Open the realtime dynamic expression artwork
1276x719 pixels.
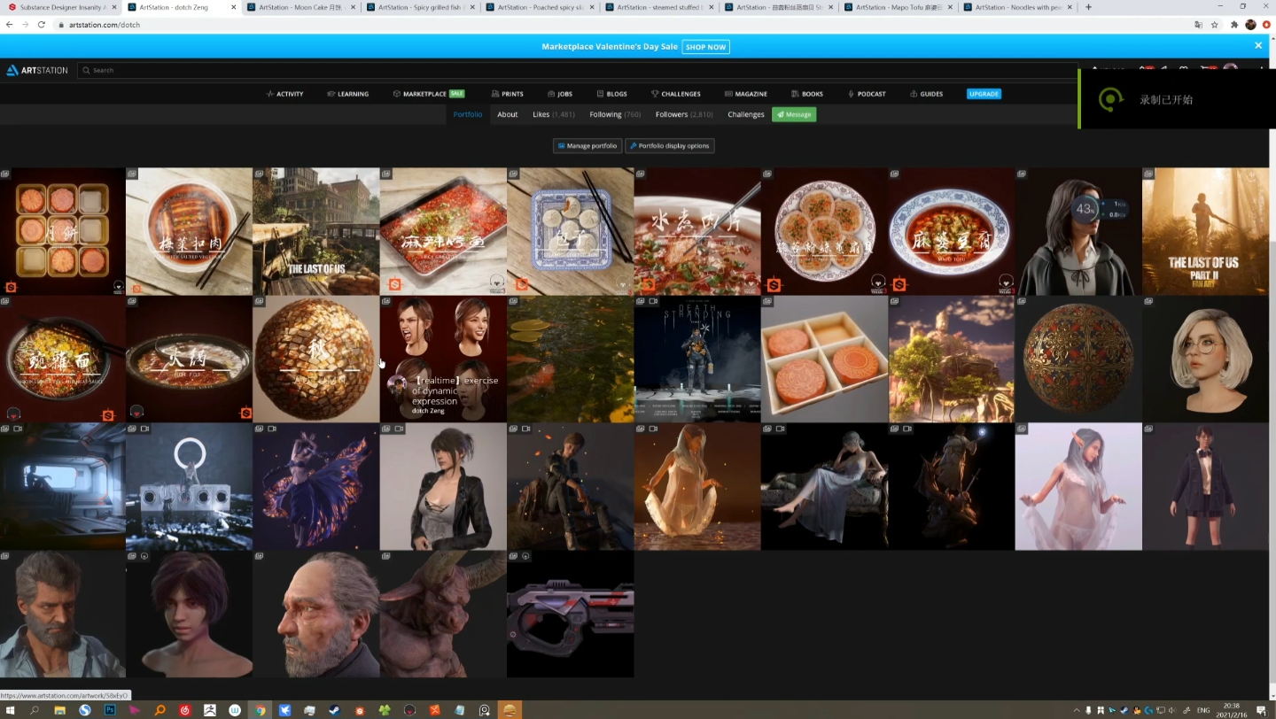click(x=443, y=359)
